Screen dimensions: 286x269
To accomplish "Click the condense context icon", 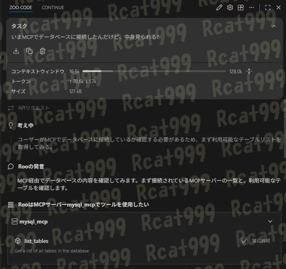I will click(249, 71).
